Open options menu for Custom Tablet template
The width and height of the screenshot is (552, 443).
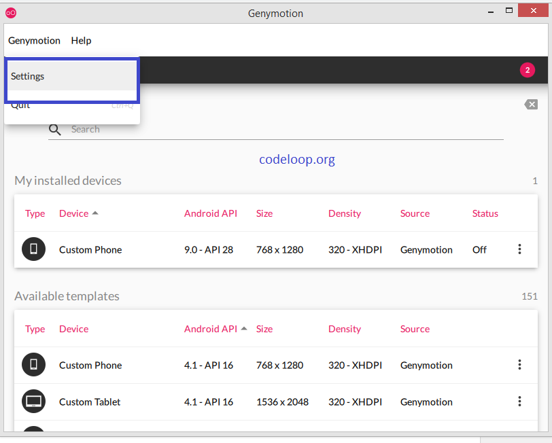pyautogui.click(x=519, y=401)
